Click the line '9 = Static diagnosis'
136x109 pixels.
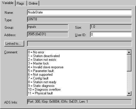pyautogui.click(x=41, y=86)
